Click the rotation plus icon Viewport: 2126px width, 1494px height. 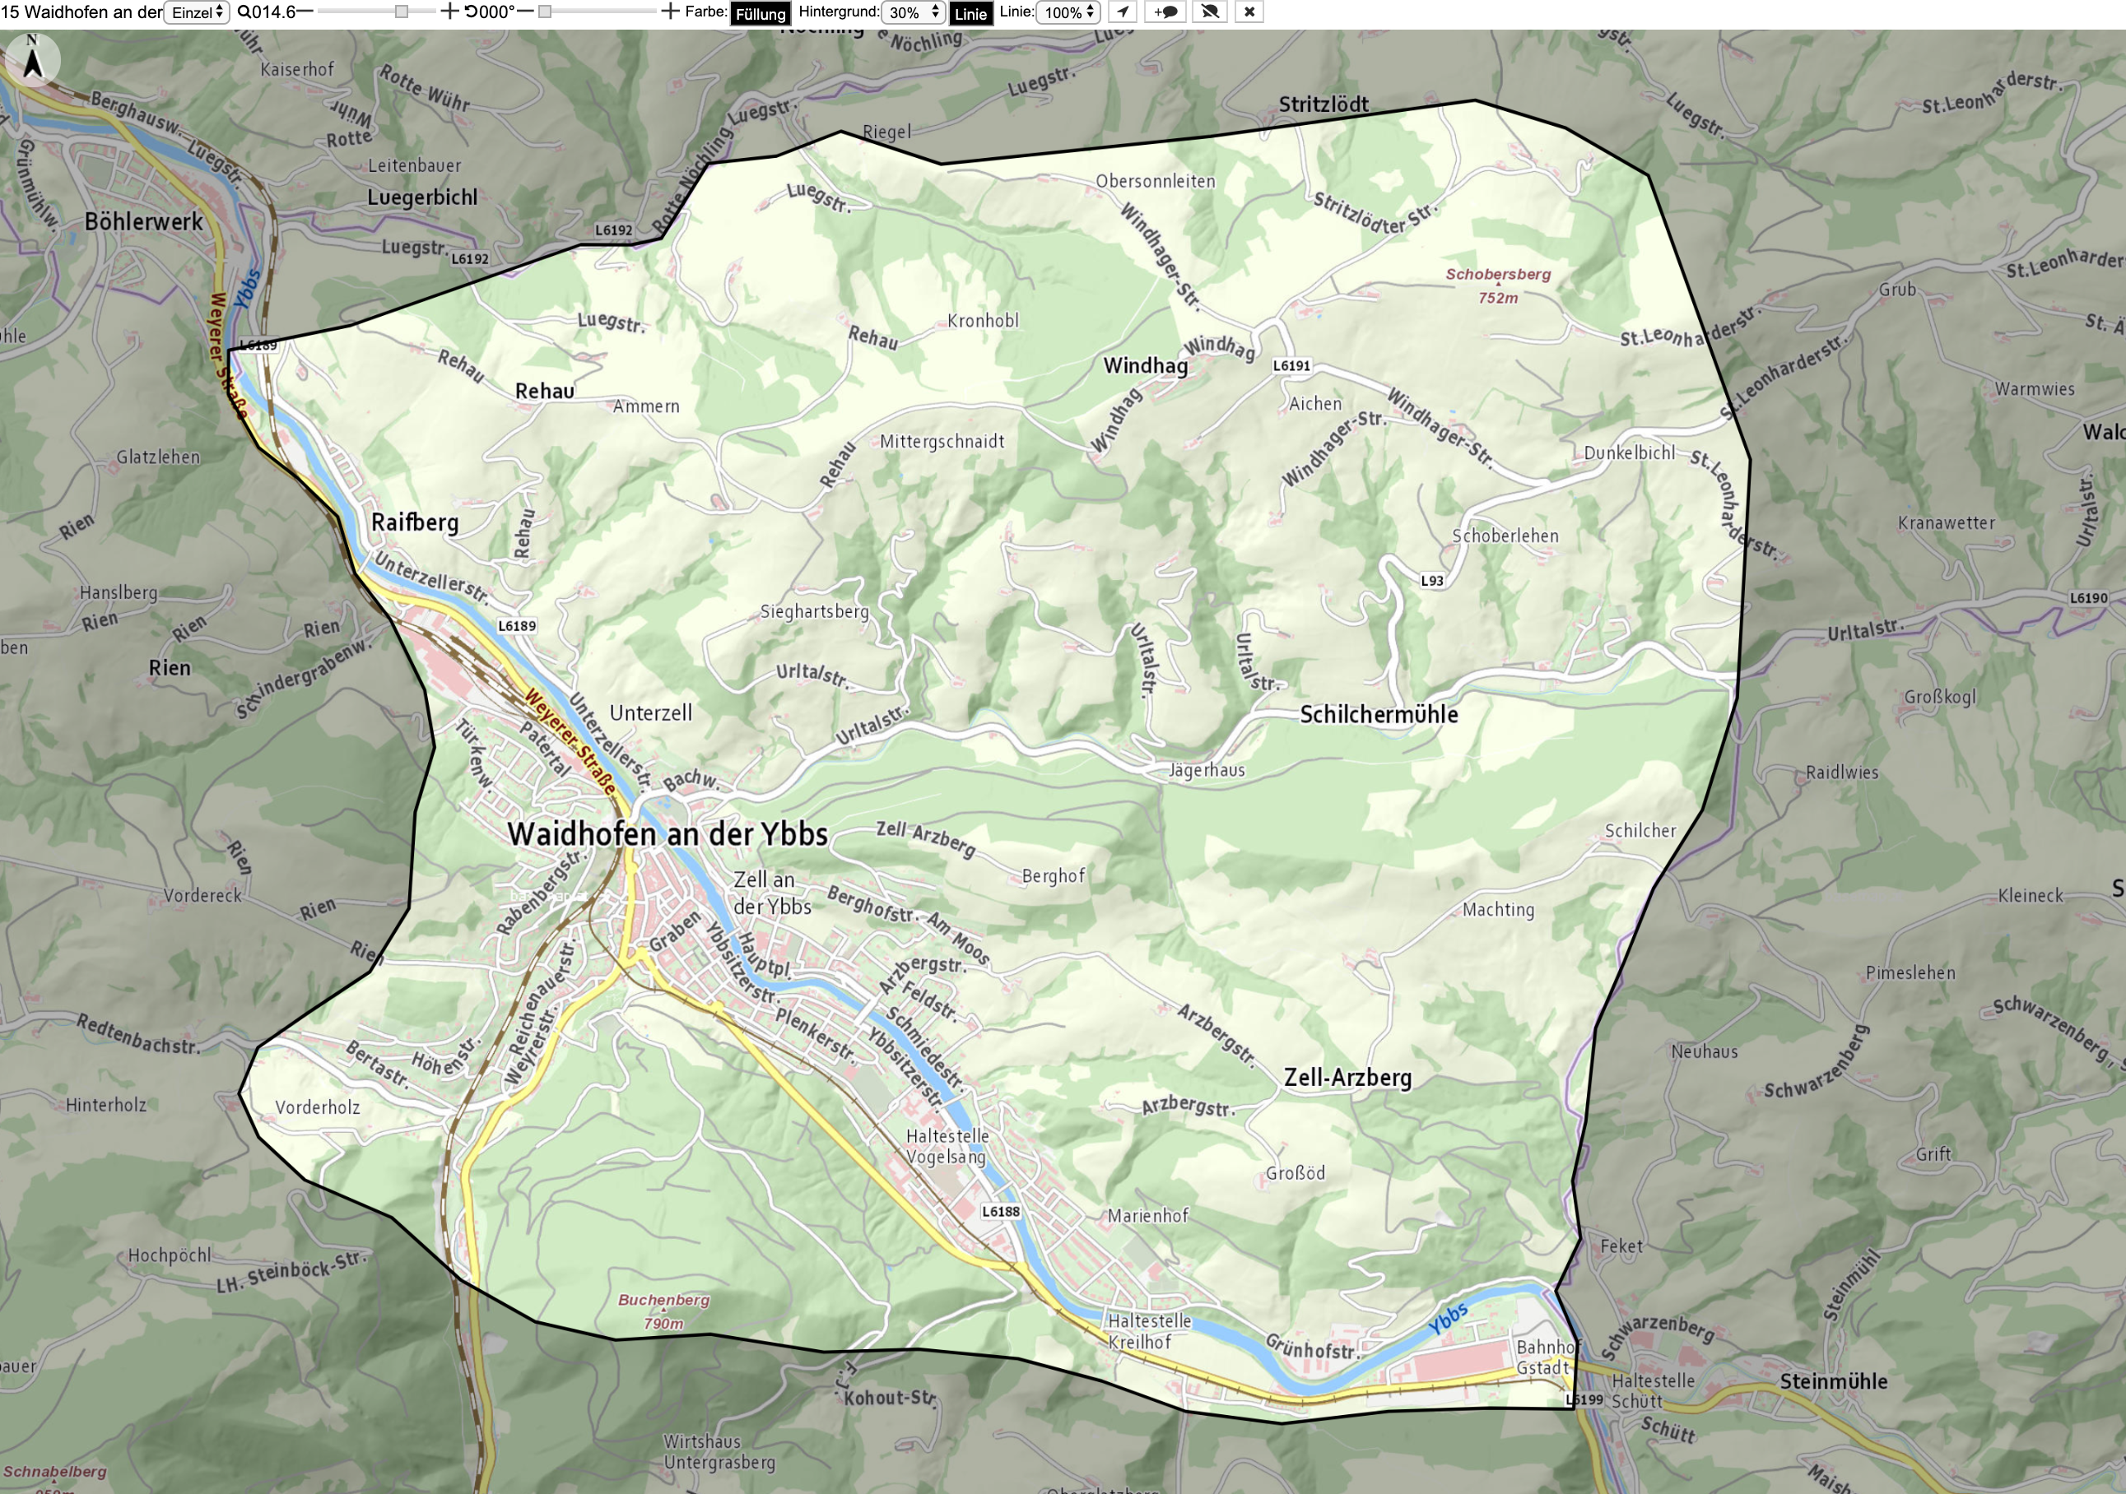(x=669, y=12)
